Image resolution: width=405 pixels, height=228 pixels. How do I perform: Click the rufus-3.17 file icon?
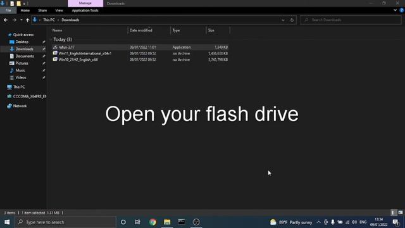55,47
